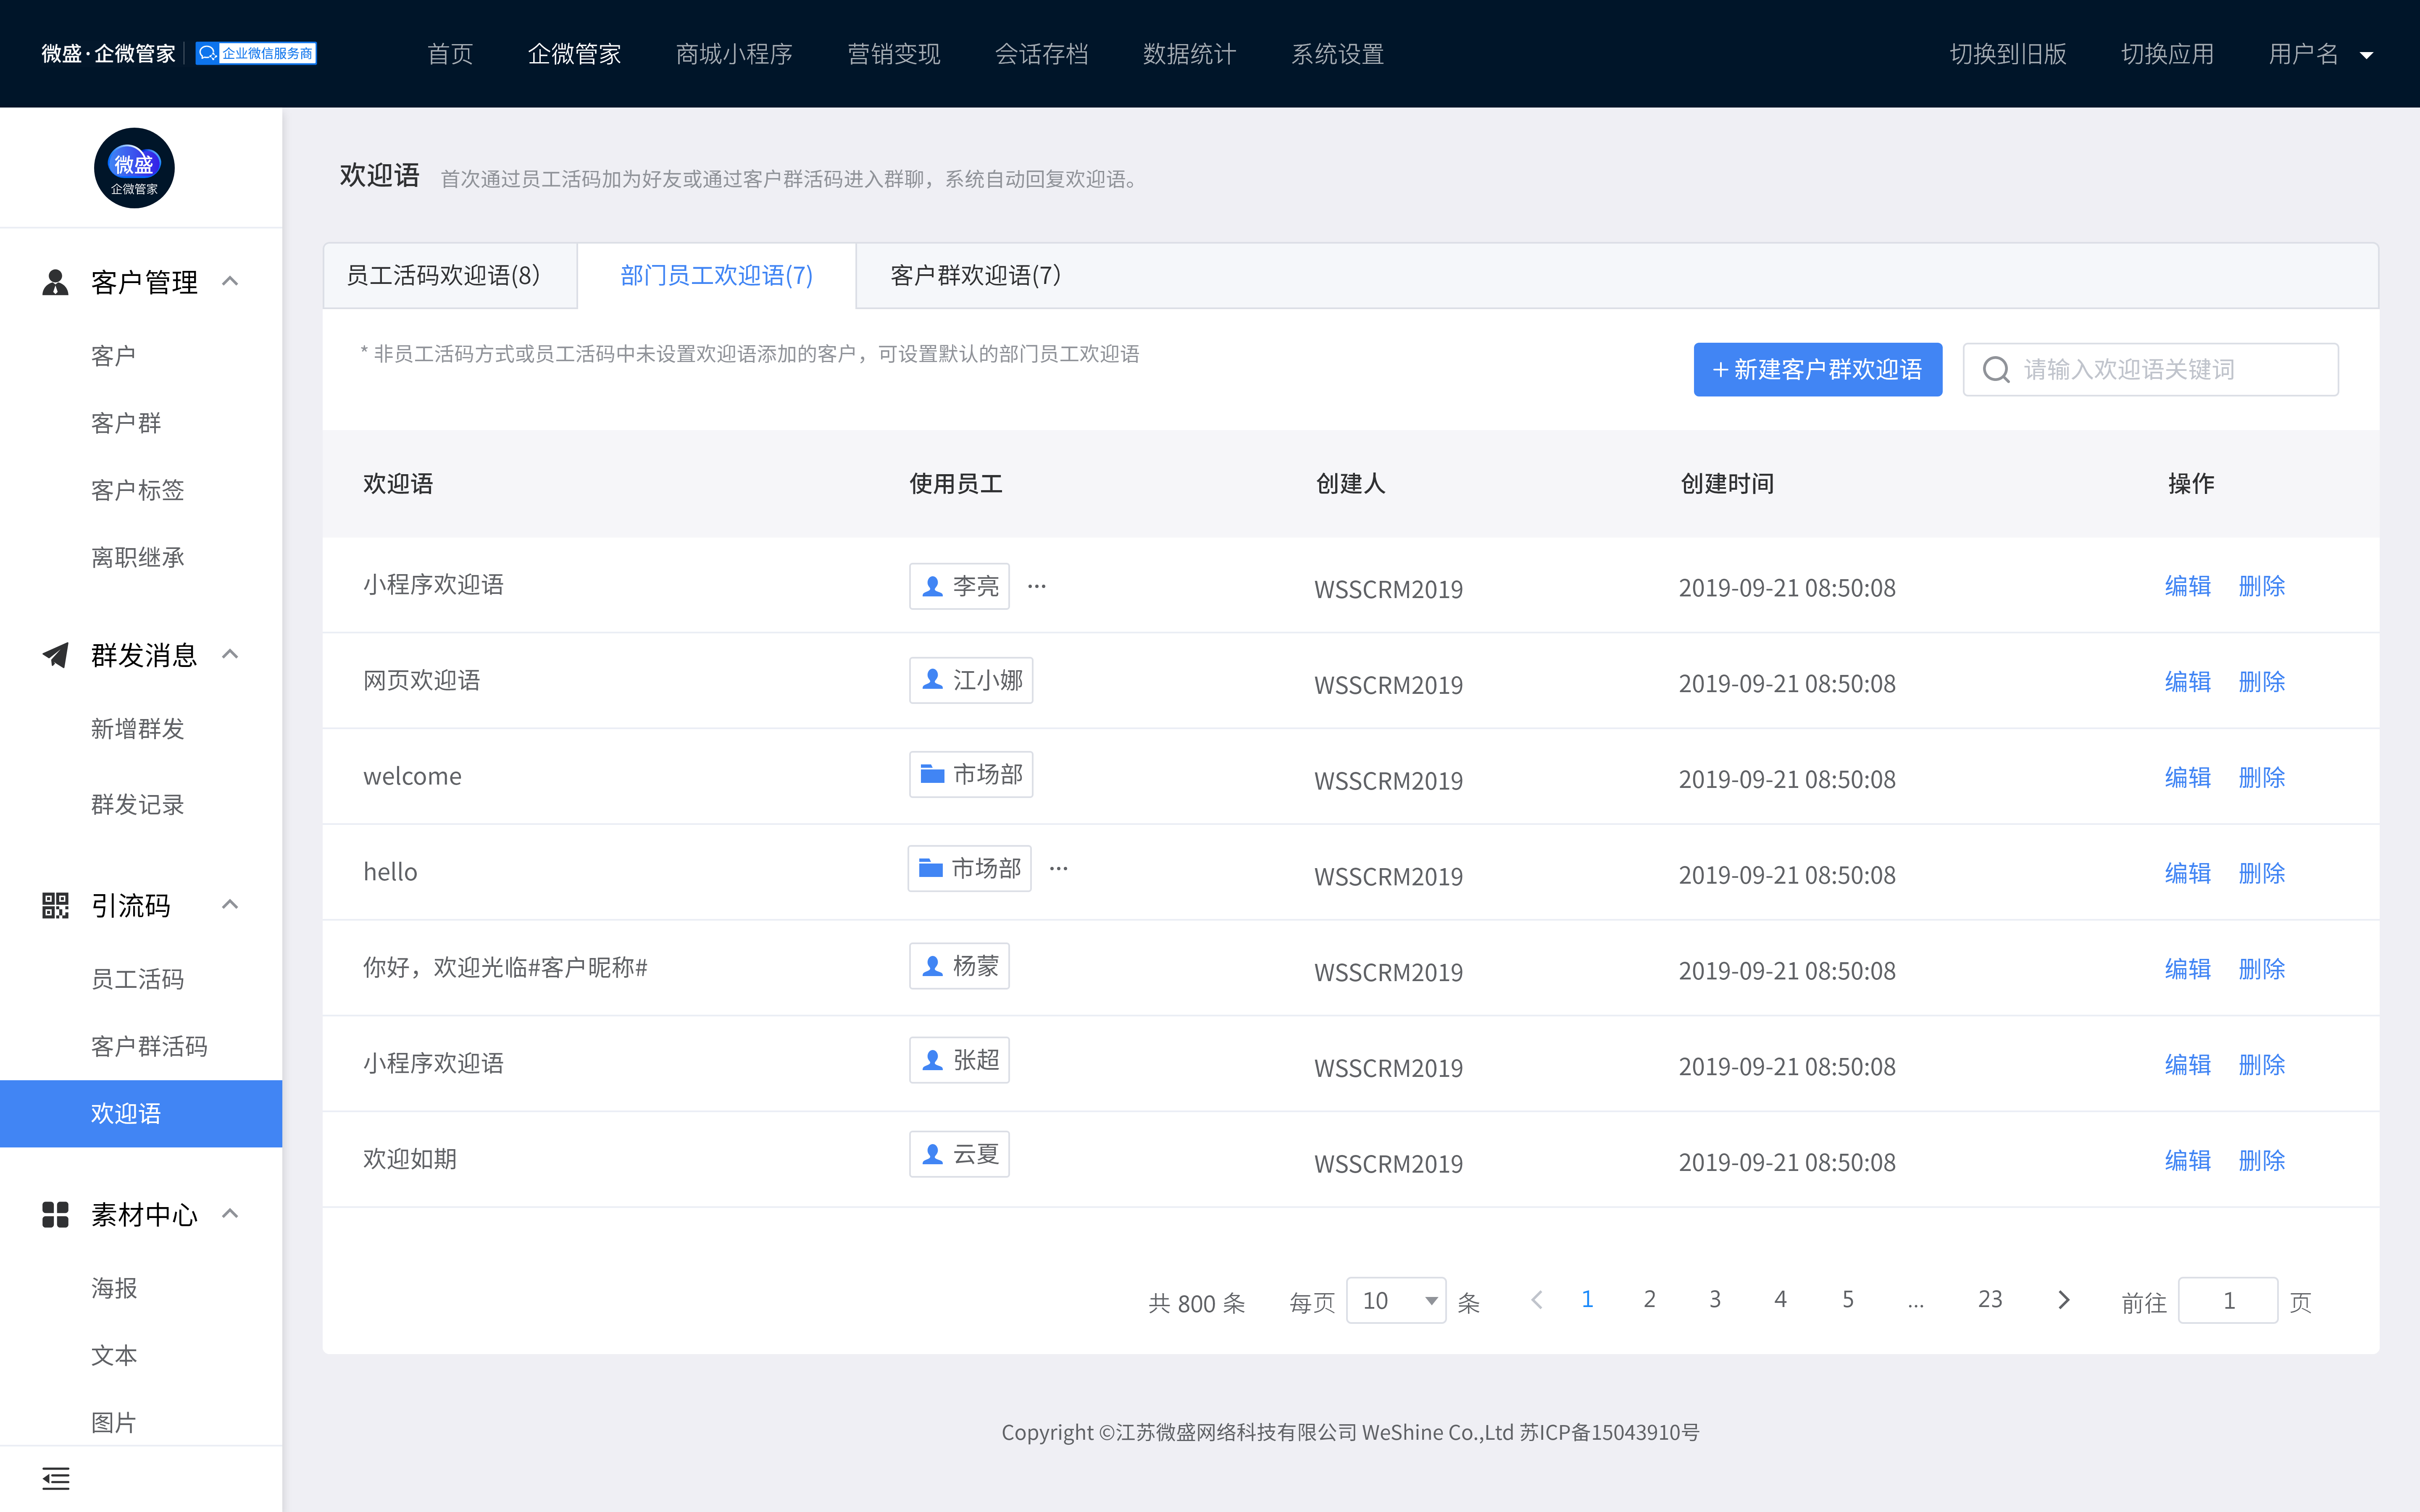Click 切换到旧版 link
Viewport: 2420px width, 1512px height.
click(2008, 54)
